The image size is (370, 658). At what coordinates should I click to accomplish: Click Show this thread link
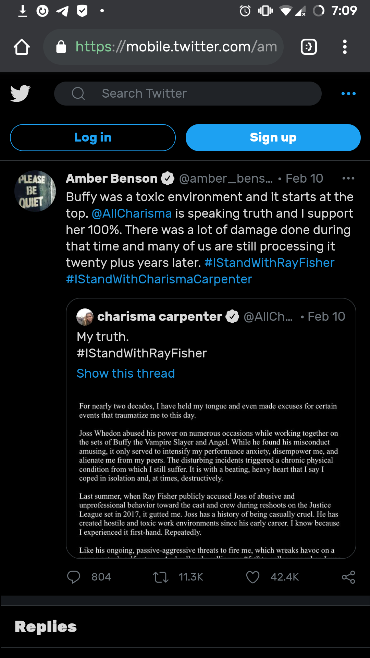tap(126, 373)
